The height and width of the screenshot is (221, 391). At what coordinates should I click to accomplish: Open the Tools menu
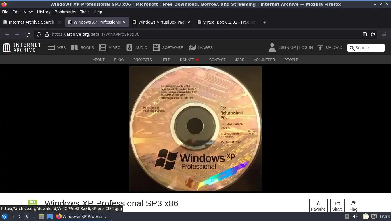(85, 12)
